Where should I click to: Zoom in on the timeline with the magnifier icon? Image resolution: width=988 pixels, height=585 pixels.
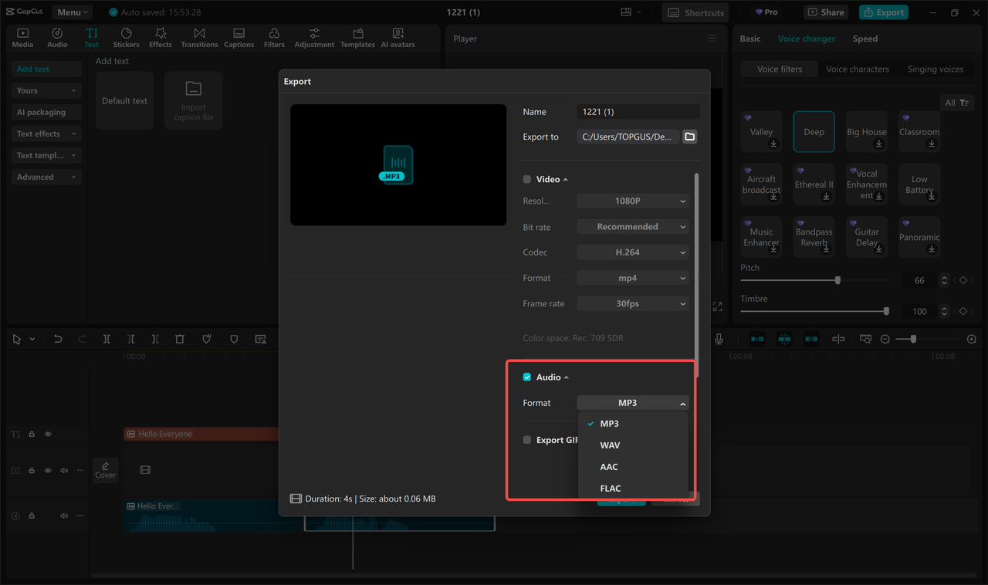coord(971,338)
